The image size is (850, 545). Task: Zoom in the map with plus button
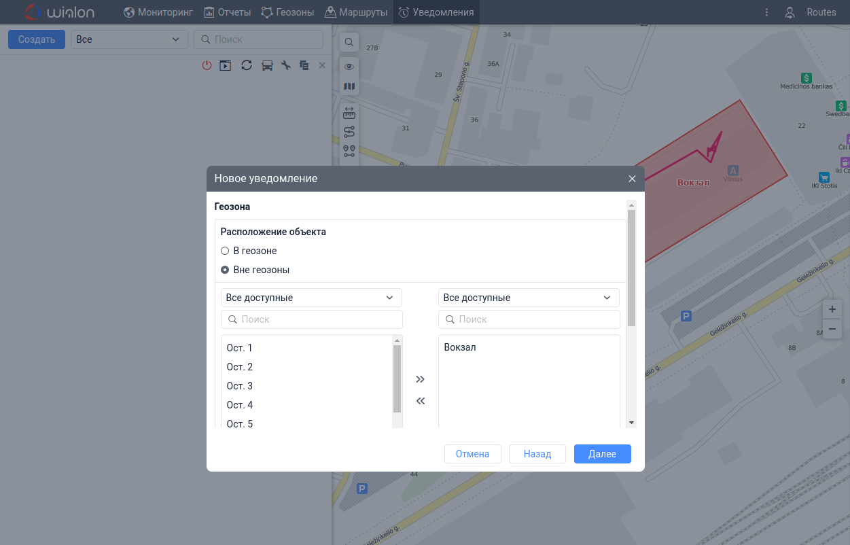point(832,309)
